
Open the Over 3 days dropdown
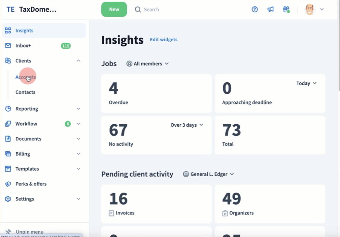187,125
